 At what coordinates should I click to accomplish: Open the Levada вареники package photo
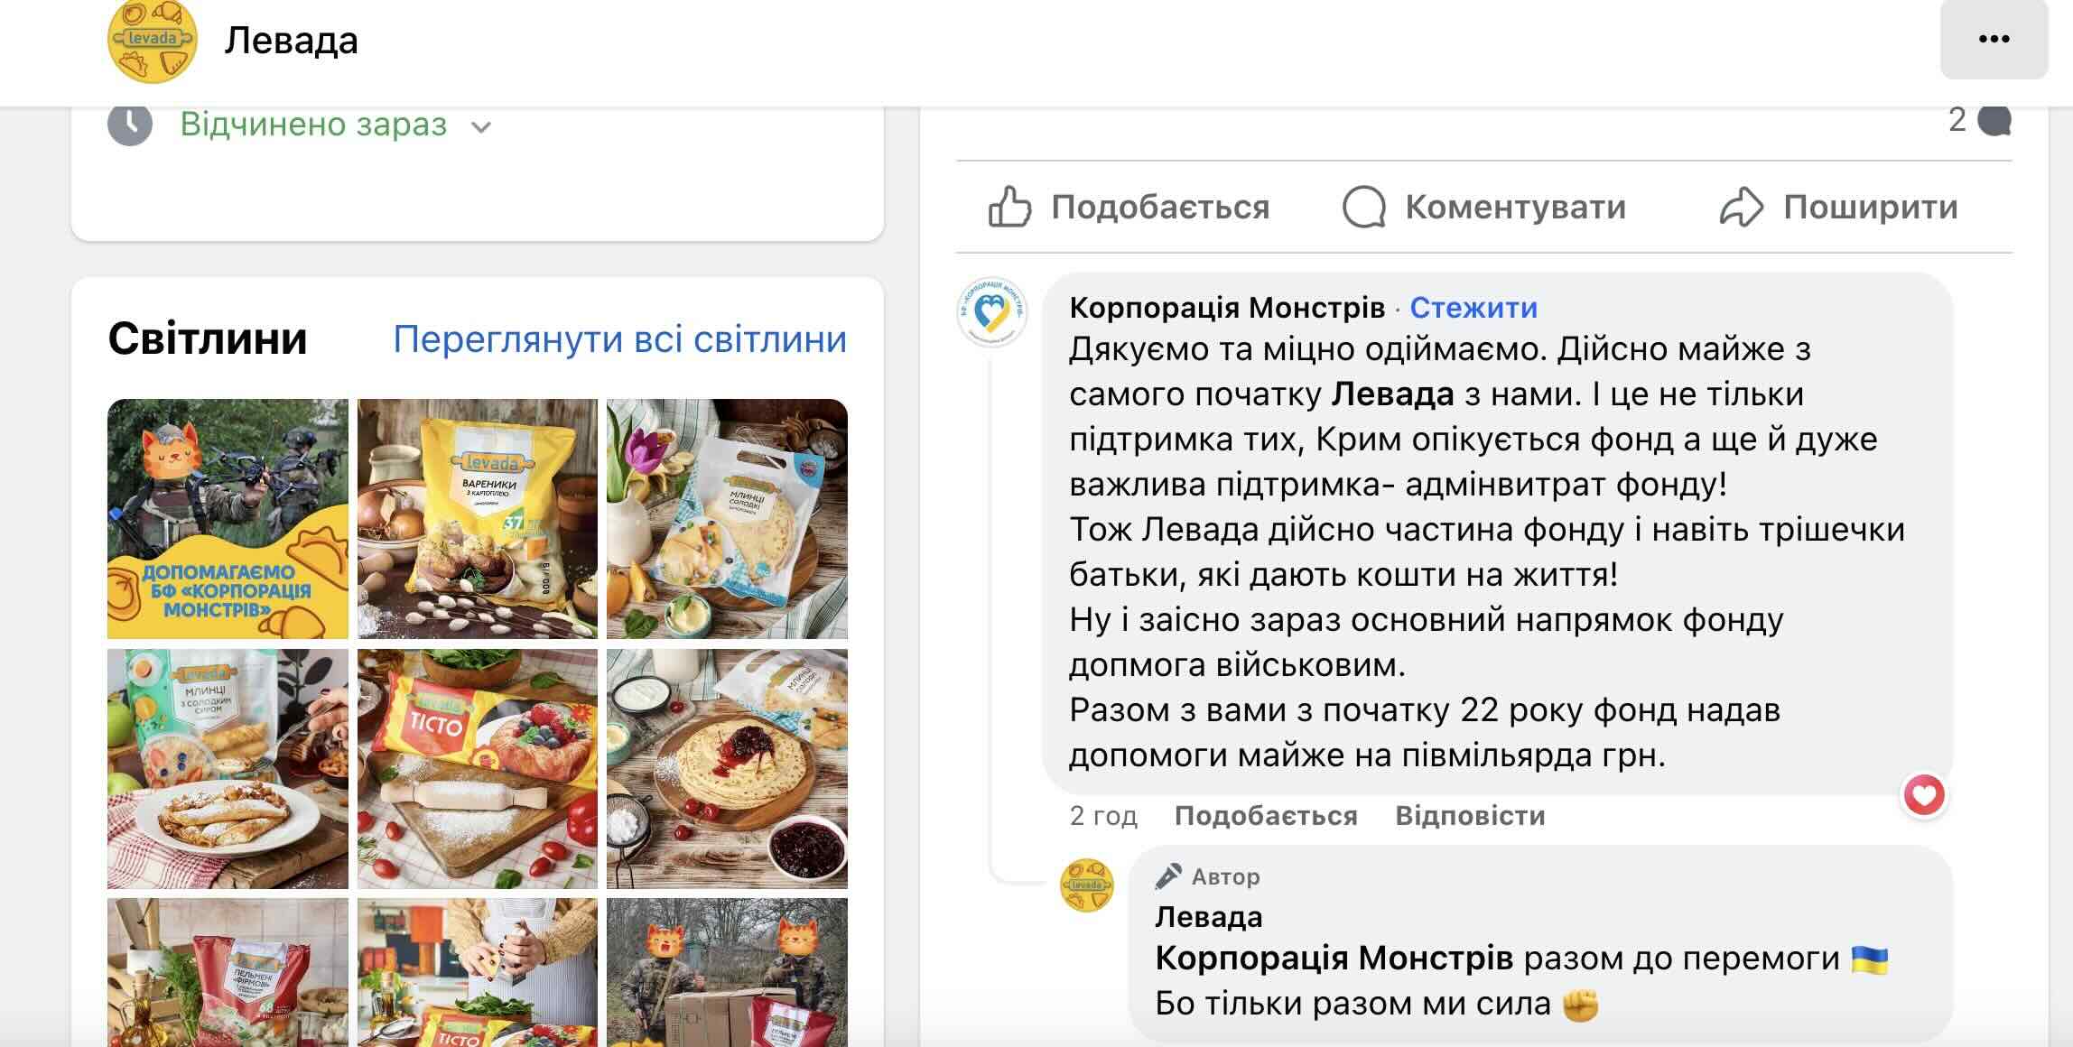coord(478,519)
